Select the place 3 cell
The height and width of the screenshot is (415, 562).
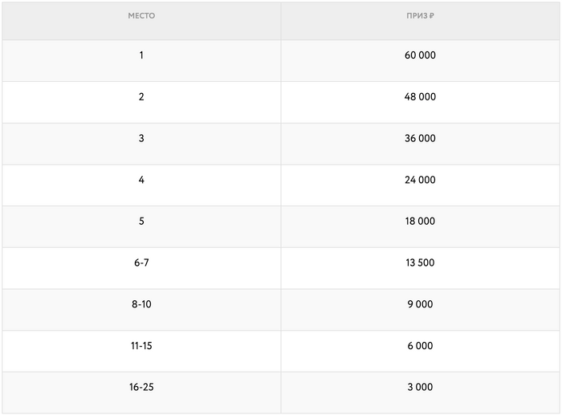(x=141, y=139)
